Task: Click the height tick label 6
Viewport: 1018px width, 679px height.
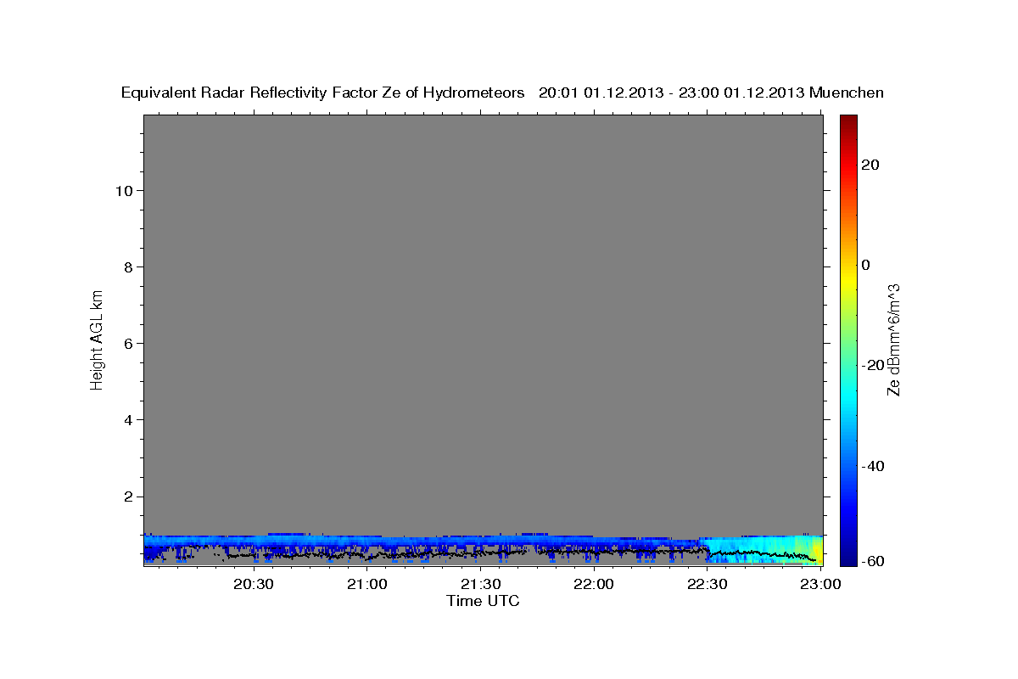Action: [128, 343]
